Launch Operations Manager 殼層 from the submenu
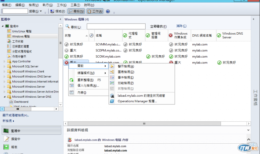 click(x=142, y=101)
